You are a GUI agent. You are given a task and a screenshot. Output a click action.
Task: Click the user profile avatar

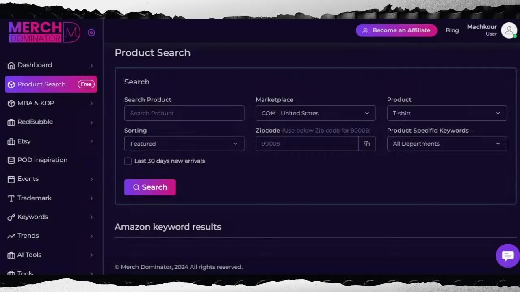pos(509,30)
